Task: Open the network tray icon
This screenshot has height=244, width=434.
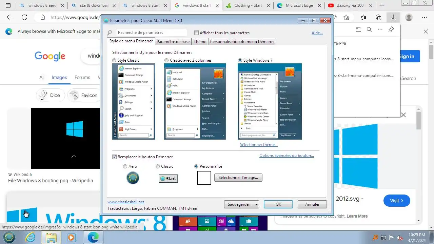Action: click(383, 238)
